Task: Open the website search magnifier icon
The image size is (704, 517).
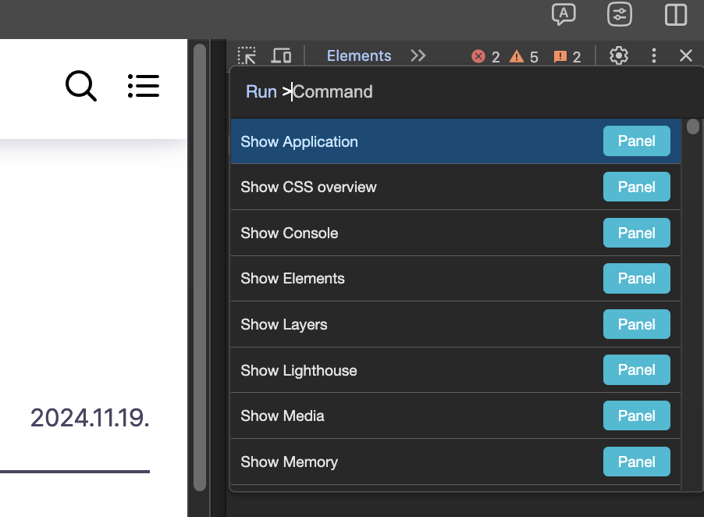Action: [x=81, y=85]
